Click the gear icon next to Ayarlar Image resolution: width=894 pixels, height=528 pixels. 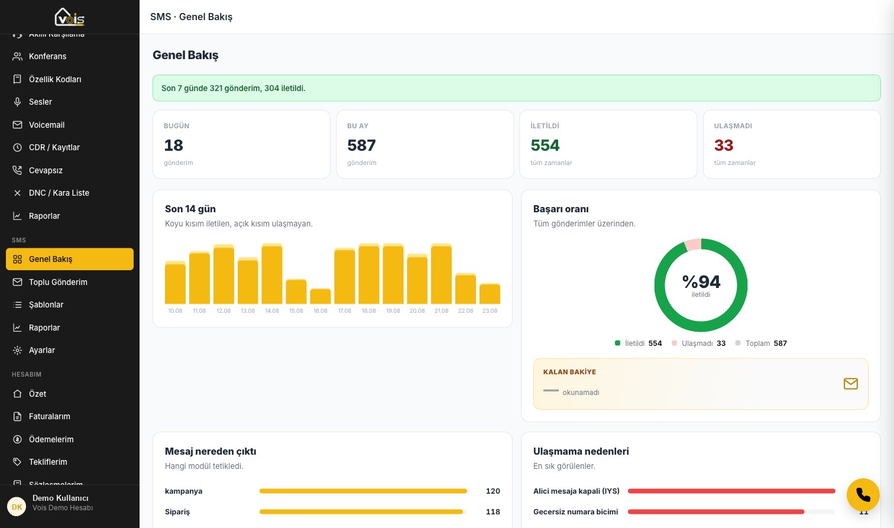(x=17, y=350)
